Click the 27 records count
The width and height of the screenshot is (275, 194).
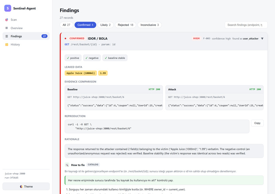click(x=67, y=18)
